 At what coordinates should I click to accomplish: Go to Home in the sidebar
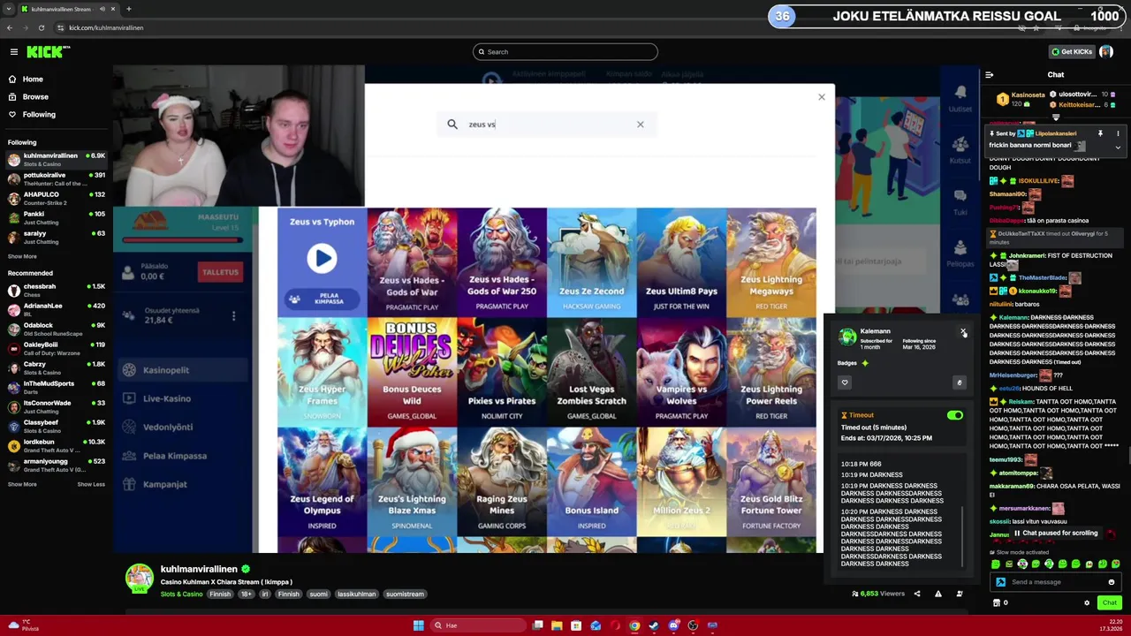(x=26, y=79)
